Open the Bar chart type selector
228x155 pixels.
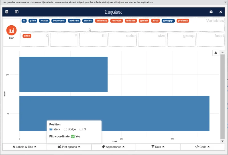pyautogui.click(x=11, y=32)
